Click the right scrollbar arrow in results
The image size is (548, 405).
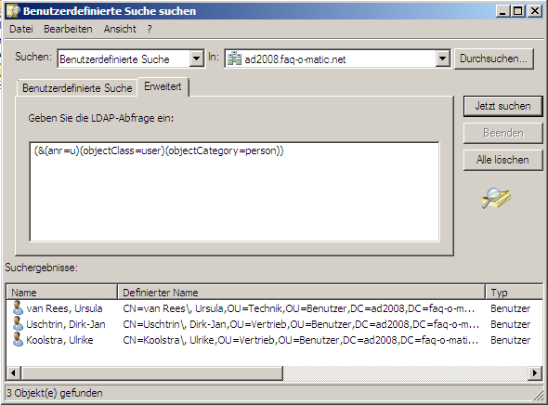pyautogui.click(x=535, y=372)
